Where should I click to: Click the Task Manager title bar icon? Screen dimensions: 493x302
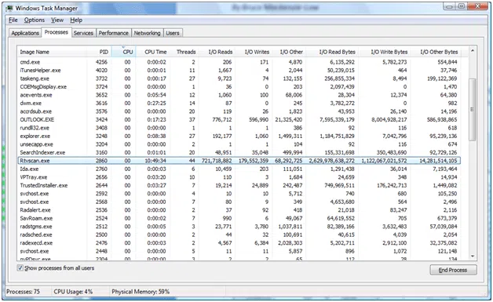(x=9, y=8)
